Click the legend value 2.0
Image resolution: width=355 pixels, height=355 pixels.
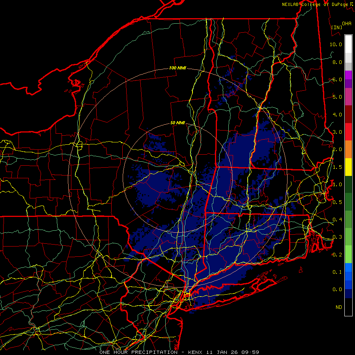coord(337,149)
